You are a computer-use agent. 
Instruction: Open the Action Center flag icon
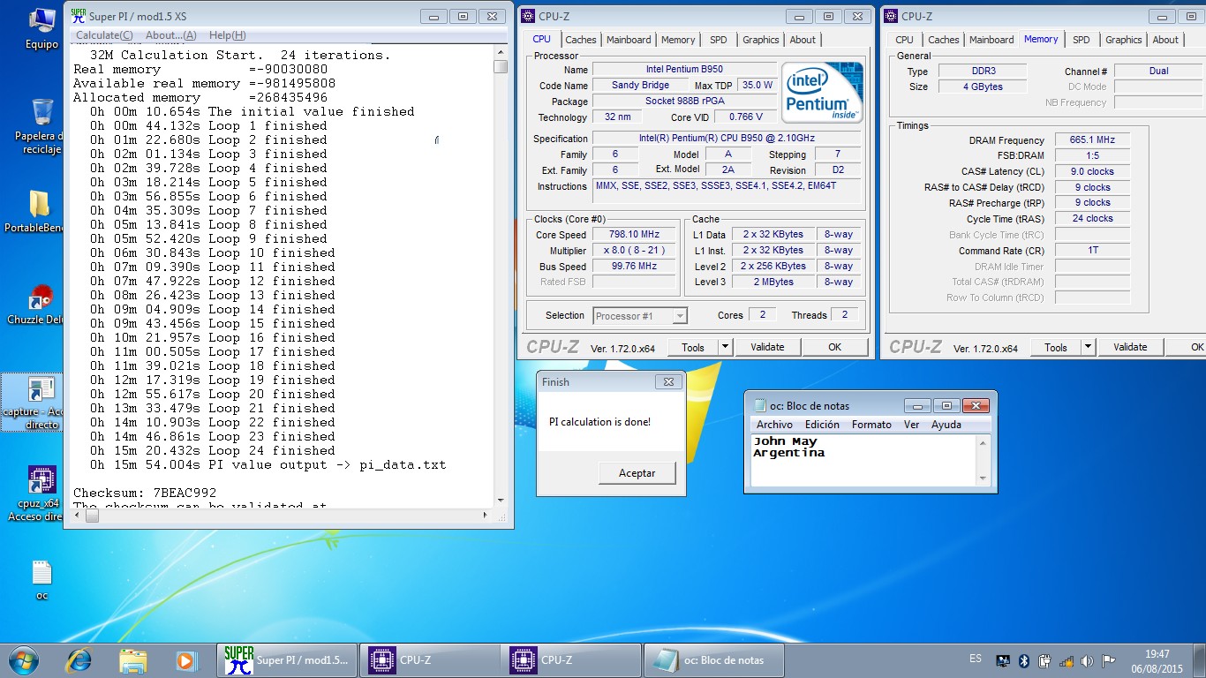1109,659
